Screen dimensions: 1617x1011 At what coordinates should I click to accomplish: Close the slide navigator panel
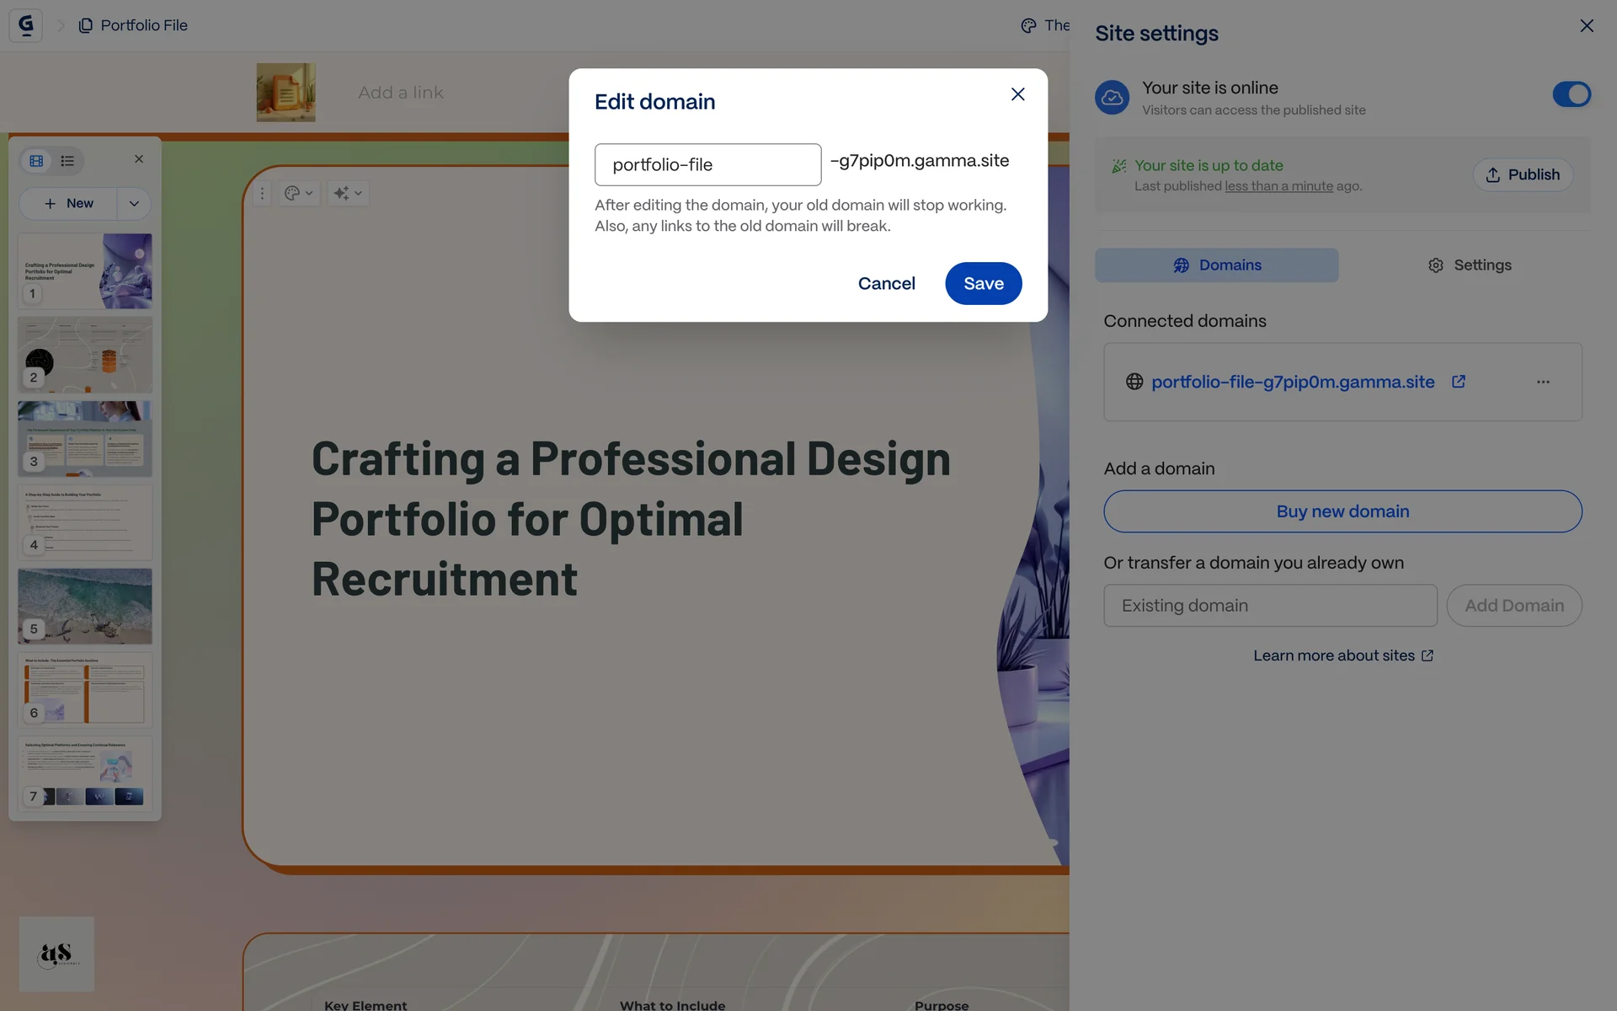[139, 159]
